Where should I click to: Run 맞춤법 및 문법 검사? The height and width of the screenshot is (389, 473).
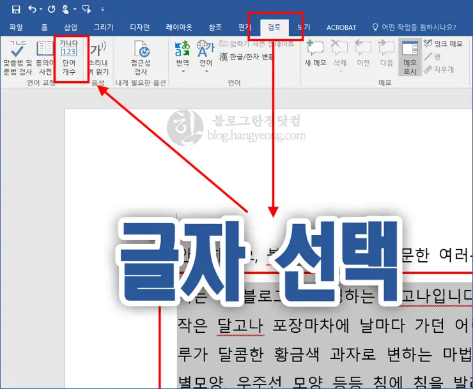(17, 57)
